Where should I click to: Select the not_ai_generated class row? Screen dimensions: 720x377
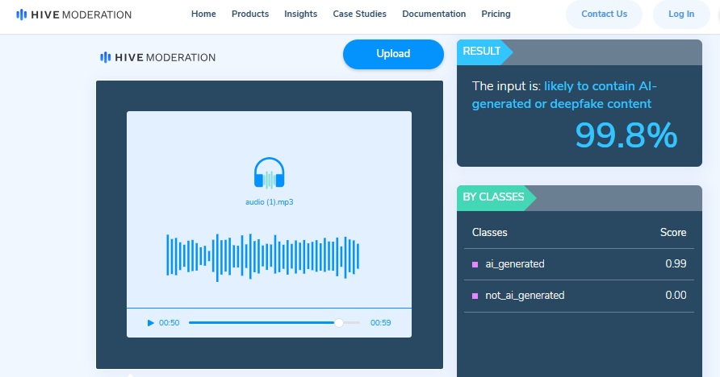[x=579, y=296]
